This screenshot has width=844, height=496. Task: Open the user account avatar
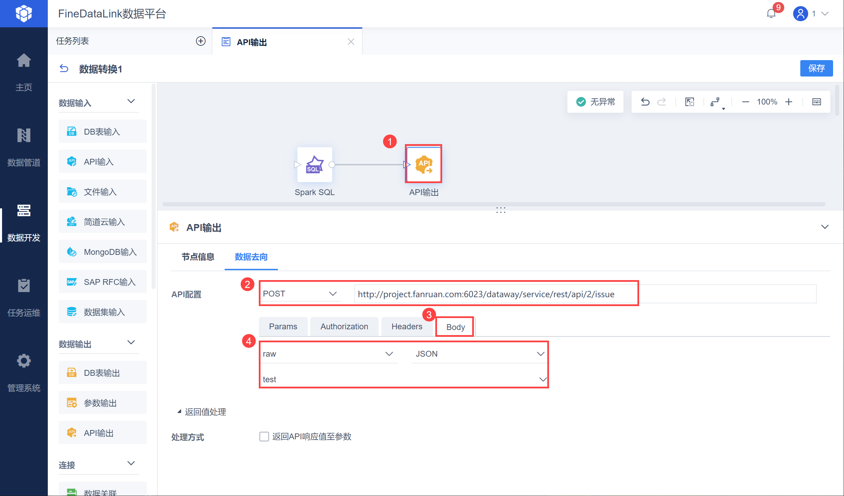pos(800,14)
